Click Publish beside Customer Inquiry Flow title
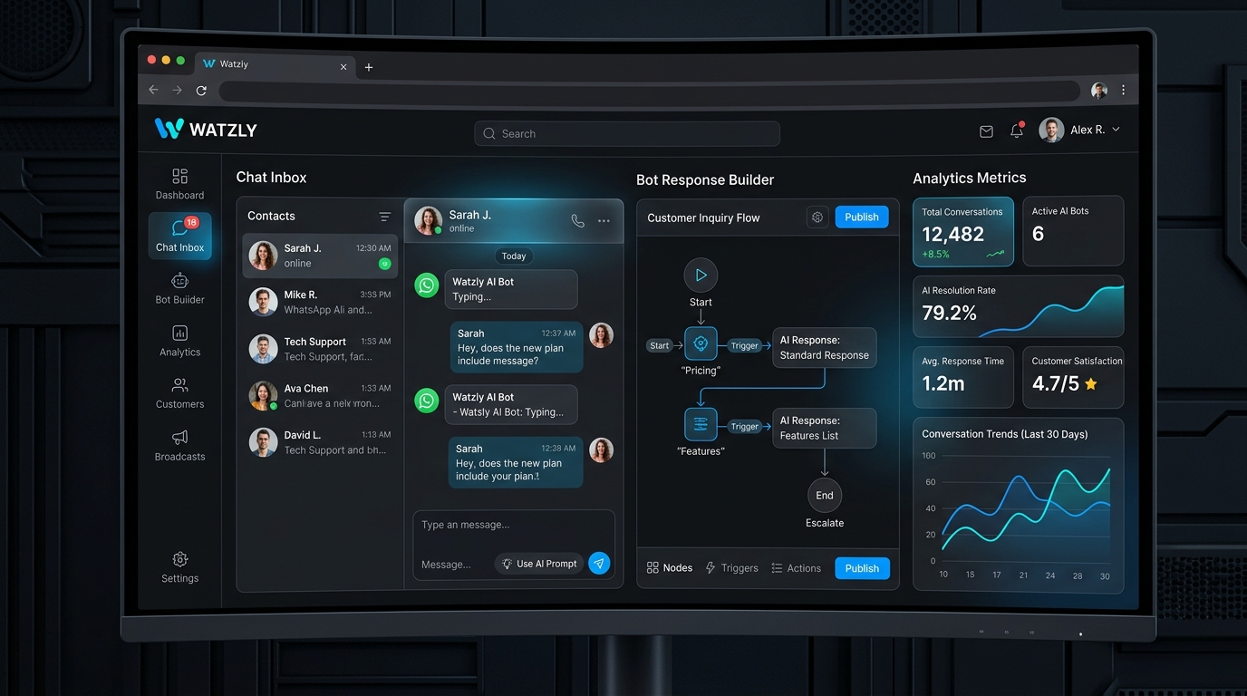Viewport: 1247px width, 696px height. click(x=862, y=217)
